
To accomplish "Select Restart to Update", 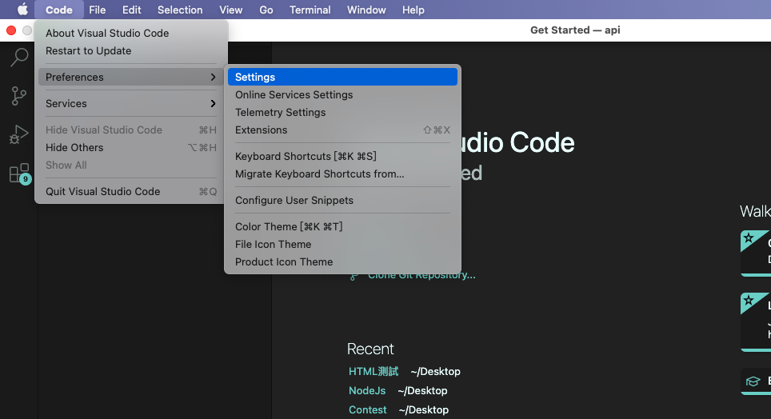I will (x=130, y=50).
